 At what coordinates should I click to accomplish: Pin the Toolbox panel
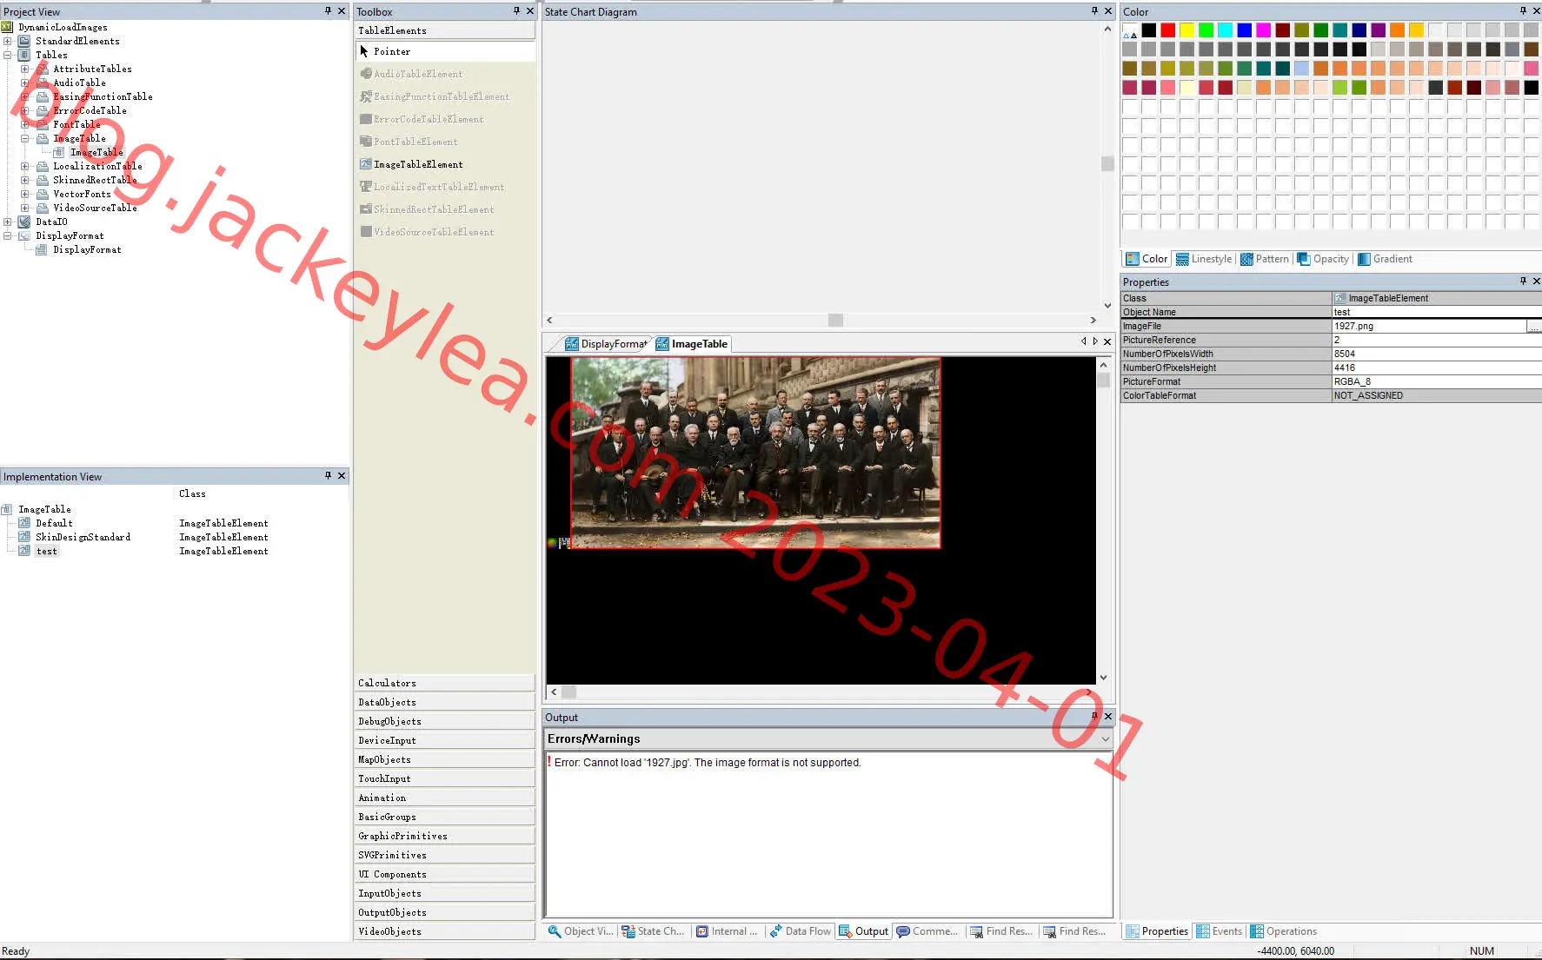pyautogui.click(x=516, y=11)
